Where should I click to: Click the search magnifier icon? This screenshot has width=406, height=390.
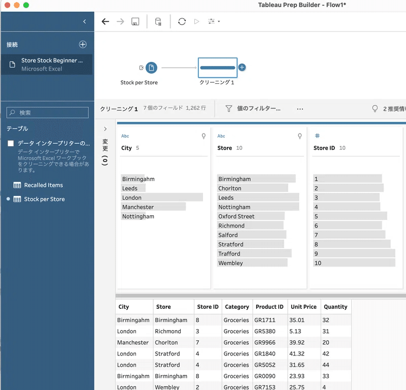point(12,112)
